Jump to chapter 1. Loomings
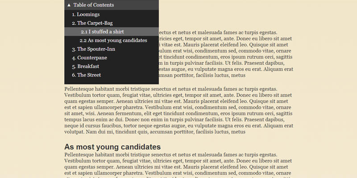This screenshot has width=357, height=178. 86,14
